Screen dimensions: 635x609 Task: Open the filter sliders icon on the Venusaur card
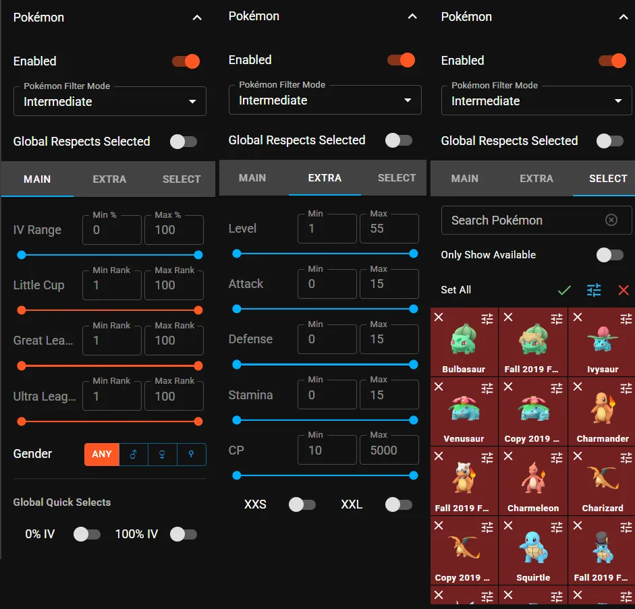click(x=487, y=388)
